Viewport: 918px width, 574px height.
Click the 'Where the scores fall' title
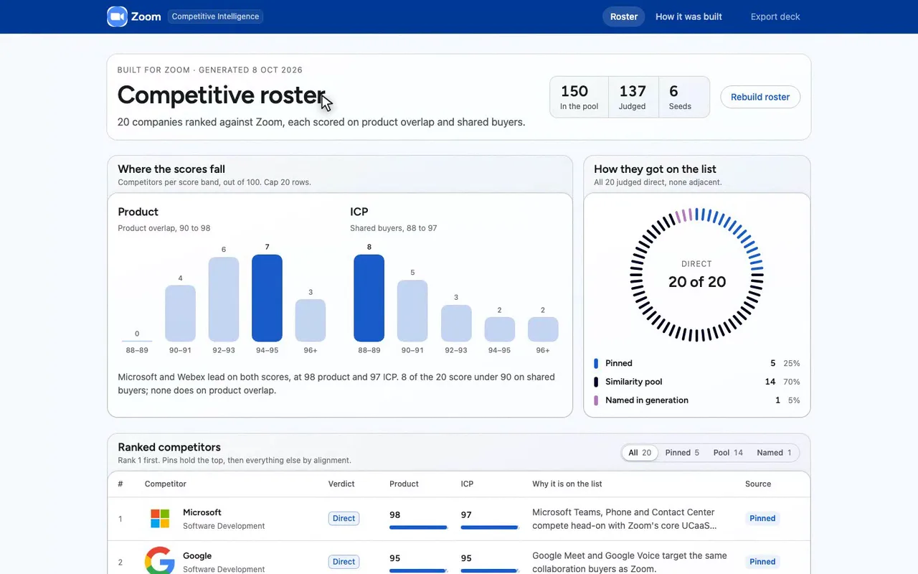(x=171, y=169)
